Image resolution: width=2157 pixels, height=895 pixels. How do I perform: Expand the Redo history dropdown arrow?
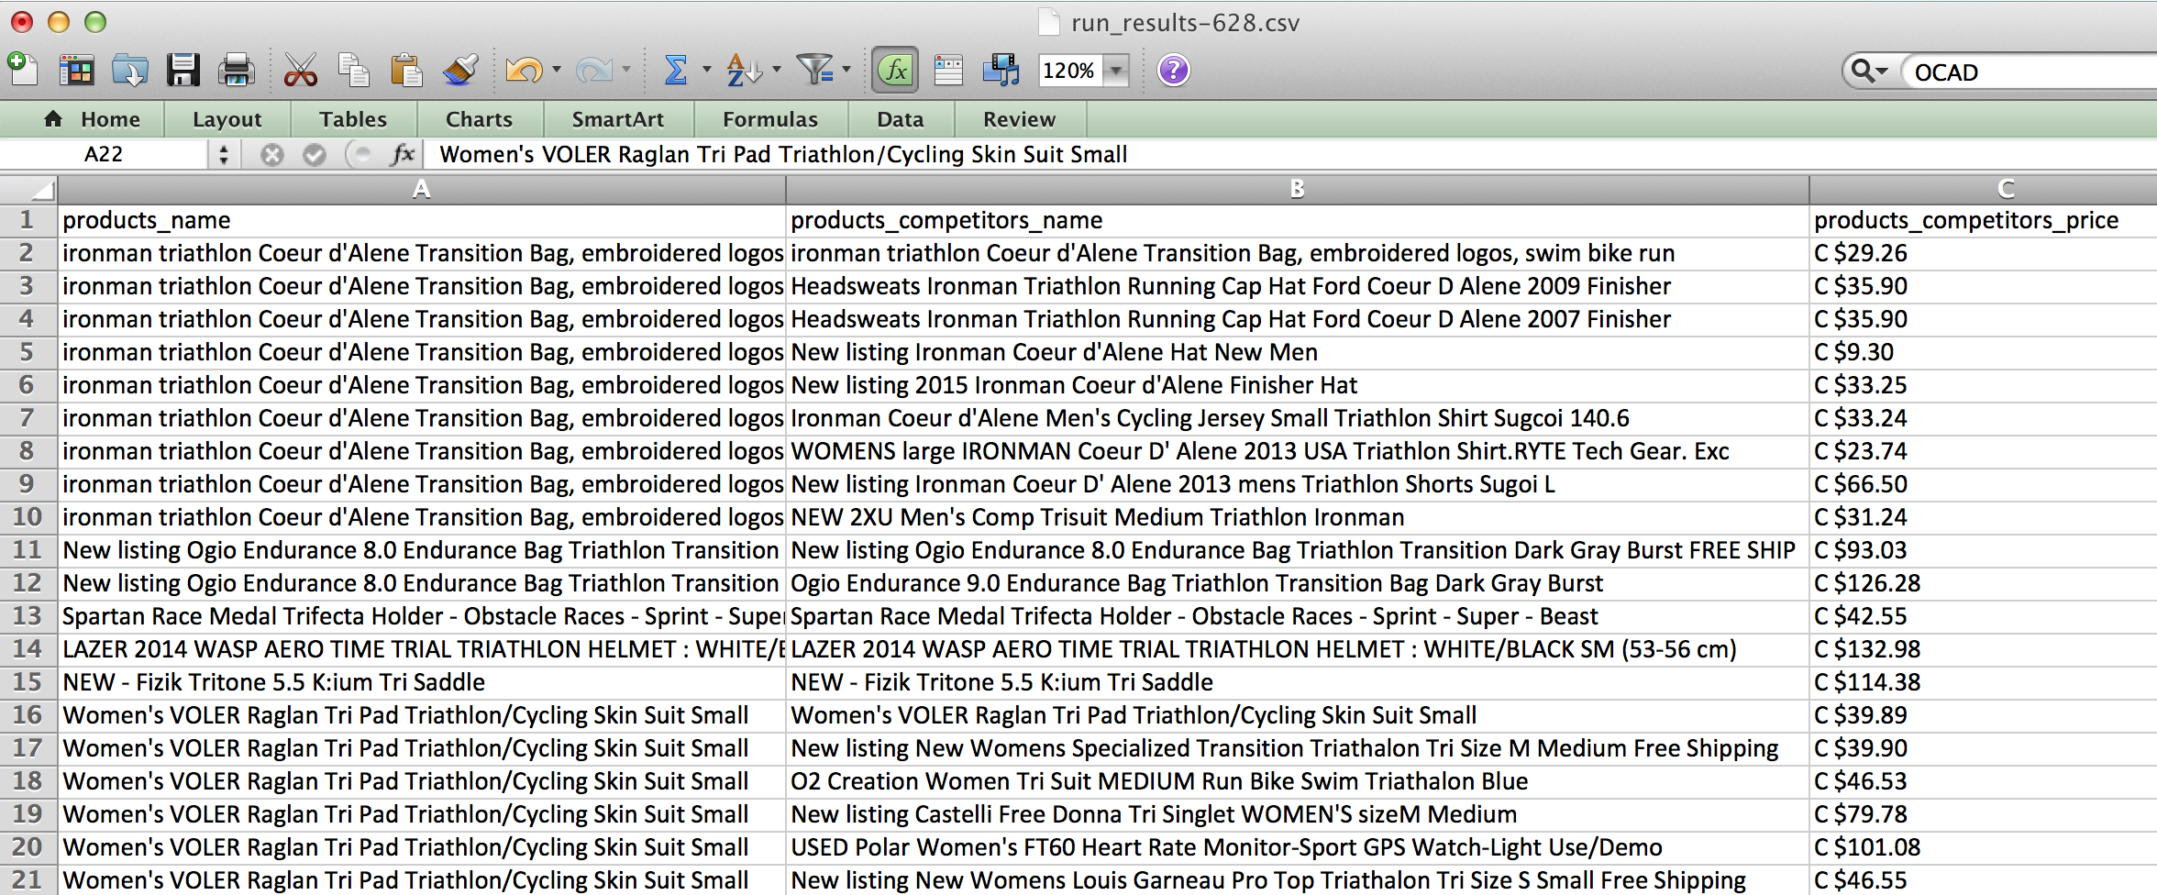[626, 70]
